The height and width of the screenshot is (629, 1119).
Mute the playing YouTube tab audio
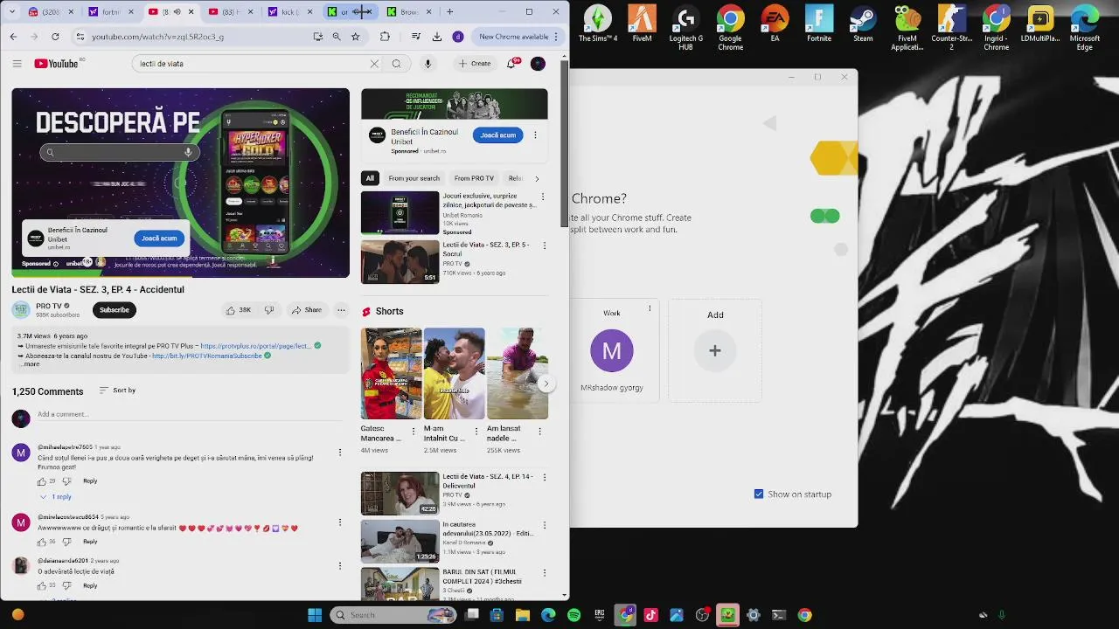pyautogui.click(x=176, y=11)
